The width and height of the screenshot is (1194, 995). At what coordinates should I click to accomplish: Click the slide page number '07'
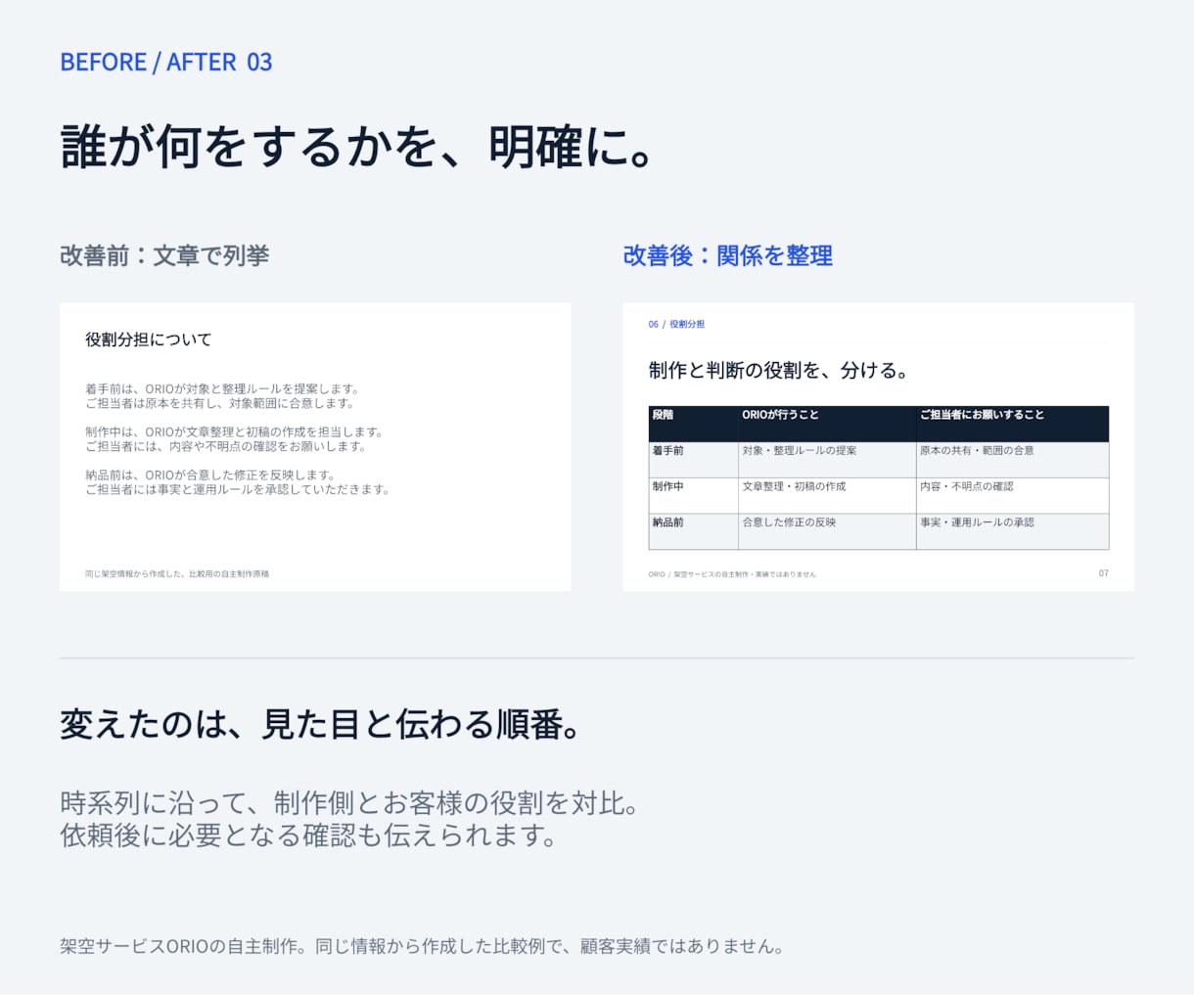click(1103, 573)
